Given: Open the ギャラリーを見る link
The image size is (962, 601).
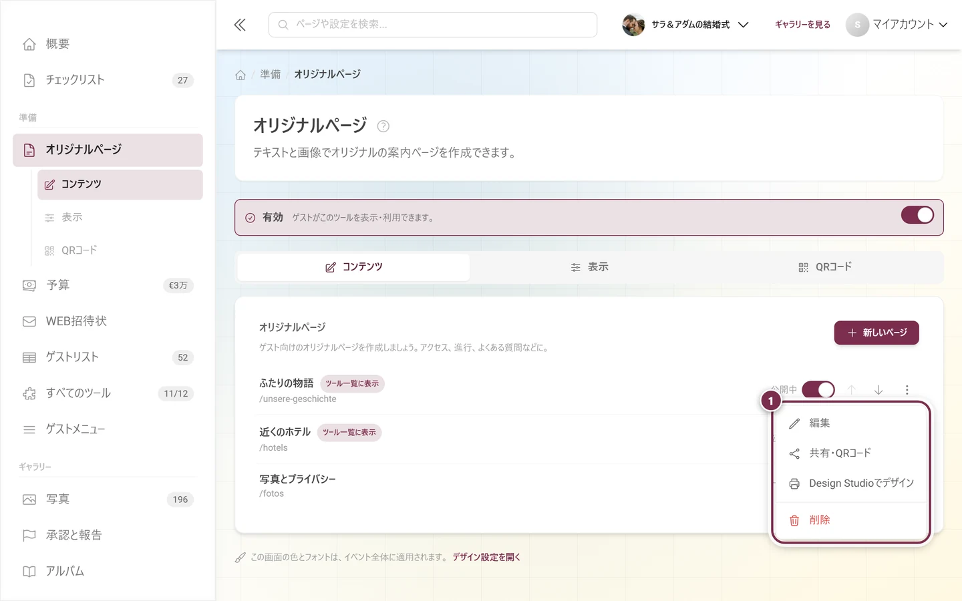Looking at the screenshot, I should point(802,25).
